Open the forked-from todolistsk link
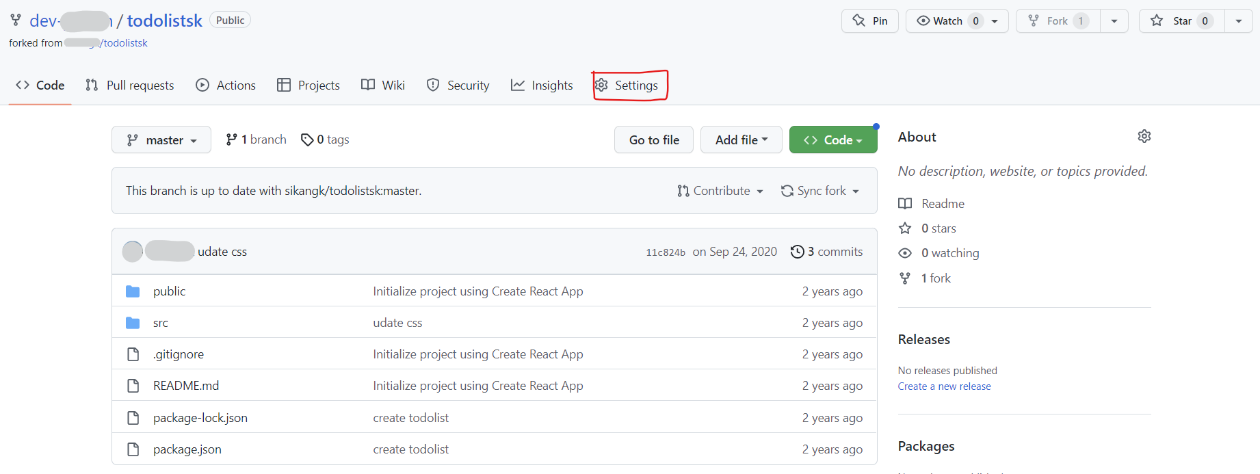 tap(124, 43)
